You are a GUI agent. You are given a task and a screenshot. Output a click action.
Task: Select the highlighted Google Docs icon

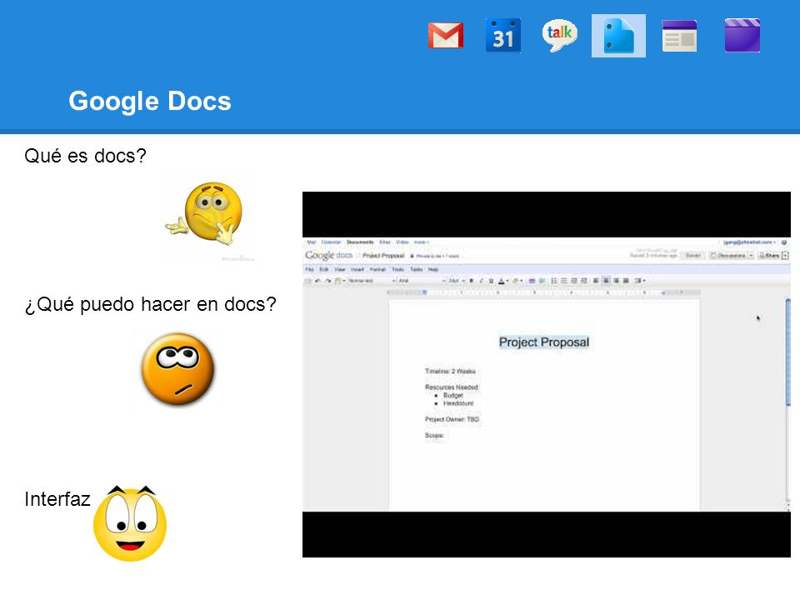[618, 36]
